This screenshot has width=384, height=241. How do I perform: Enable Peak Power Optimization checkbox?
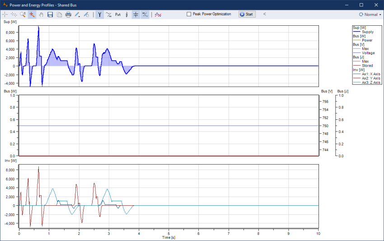(x=189, y=14)
